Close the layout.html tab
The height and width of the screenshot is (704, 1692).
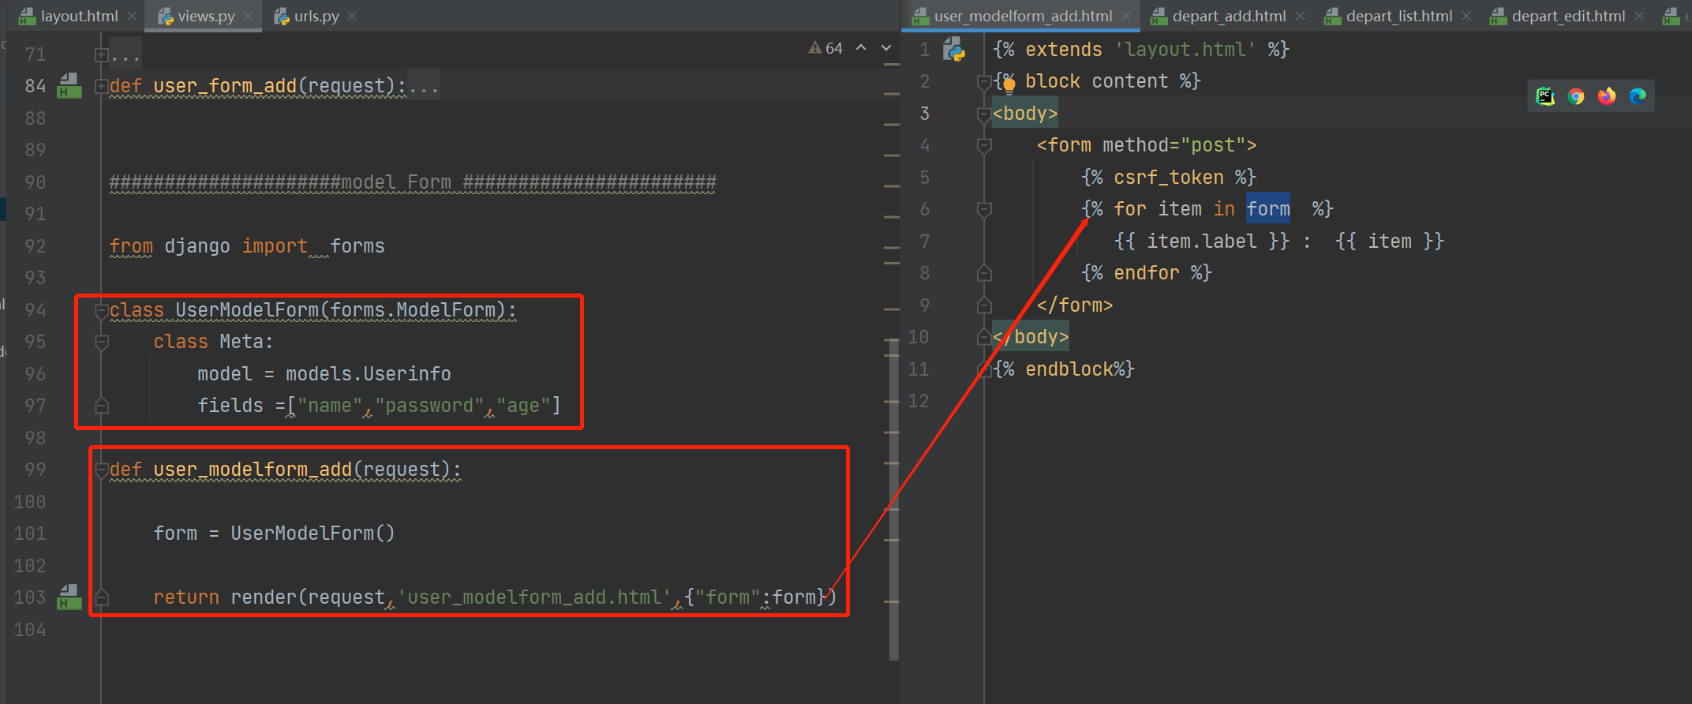point(132,16)
